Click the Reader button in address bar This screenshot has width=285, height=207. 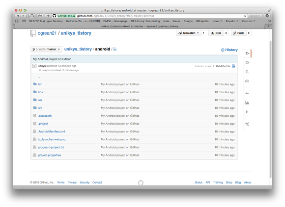(255, 16)
